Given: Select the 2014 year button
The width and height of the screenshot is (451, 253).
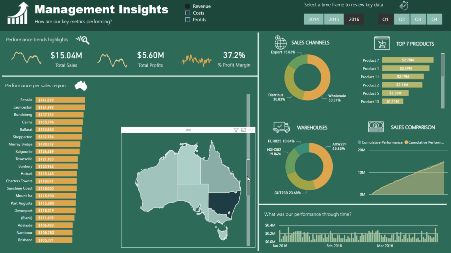Looking at the screenshot, I should pos(314,19).
